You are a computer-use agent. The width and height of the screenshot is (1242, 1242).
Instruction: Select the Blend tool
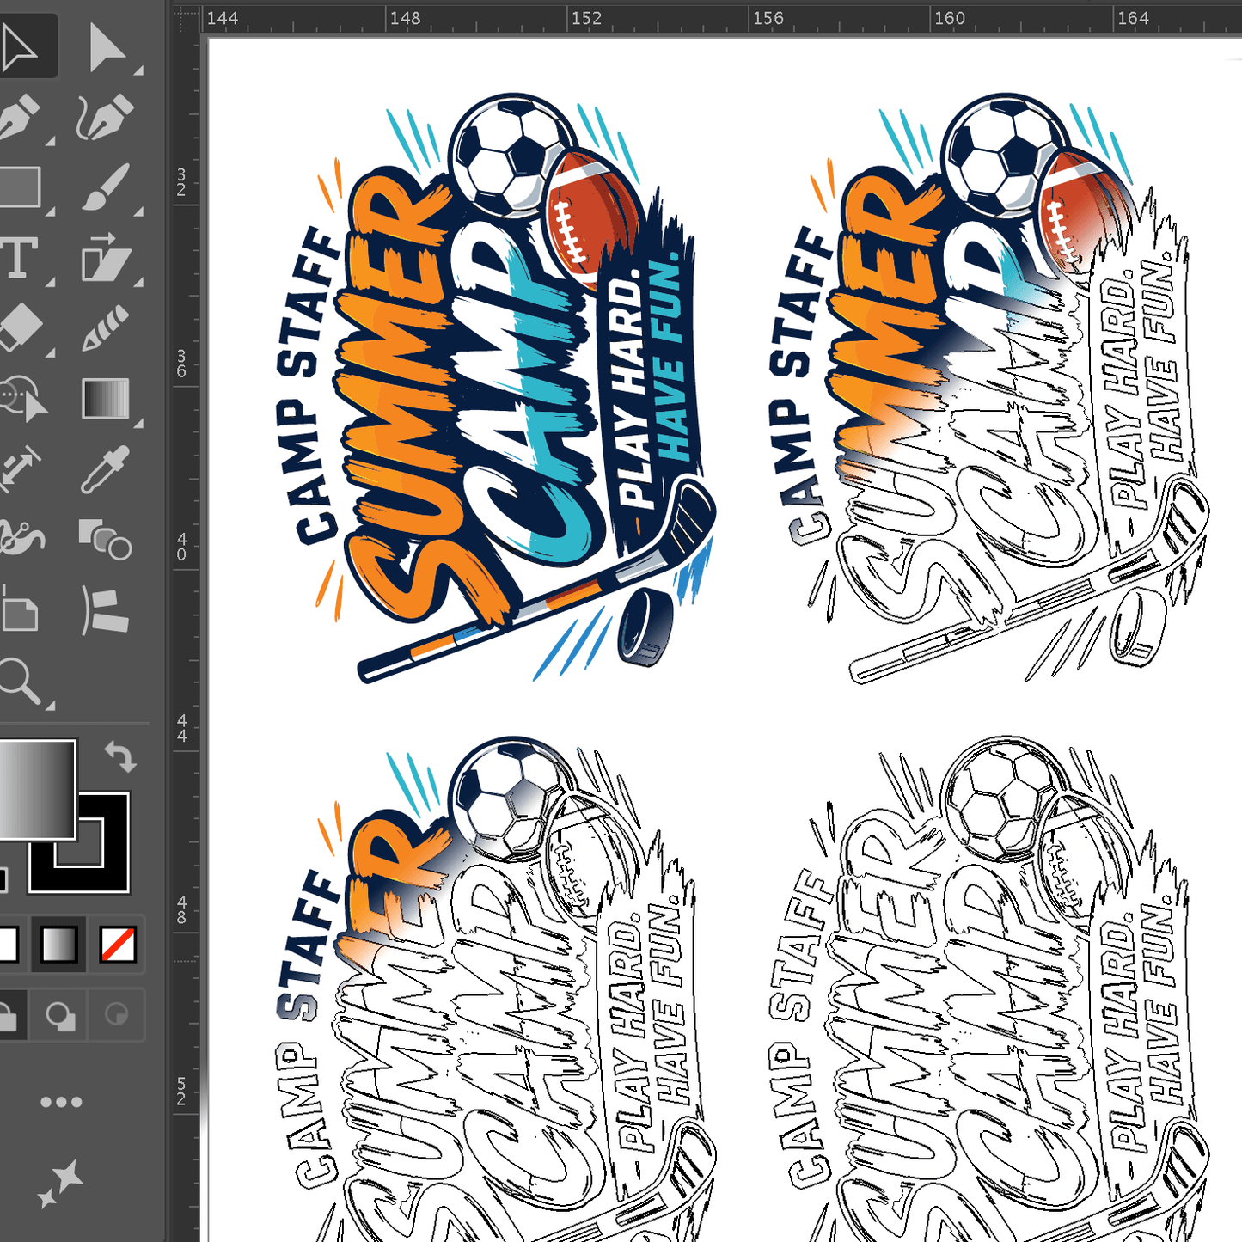point(106,539)
